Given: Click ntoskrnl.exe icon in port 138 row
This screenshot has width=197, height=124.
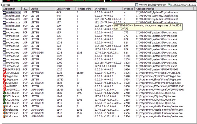Looking at the screenshot, I should (4, 19).
